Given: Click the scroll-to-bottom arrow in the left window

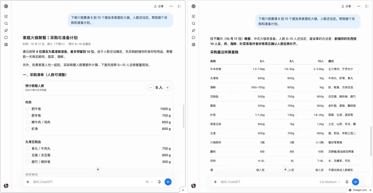Looking at the screenshot, I should coord(98,169).
